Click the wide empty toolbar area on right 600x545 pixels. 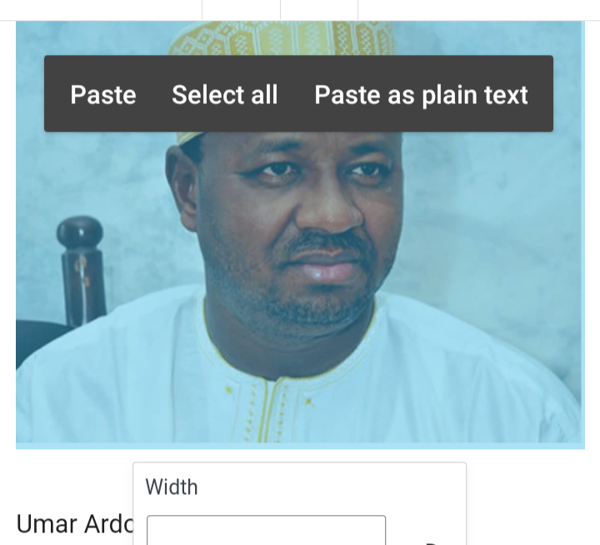478,9
